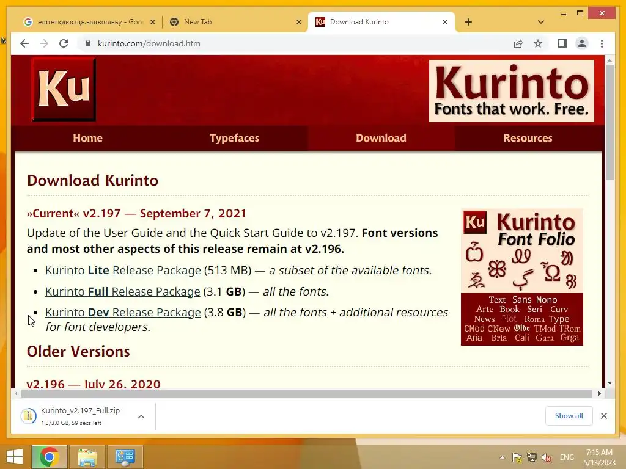Screen dimensions: 626x469
Task: Reload the Kurinto download page
Action: (64, 43)
